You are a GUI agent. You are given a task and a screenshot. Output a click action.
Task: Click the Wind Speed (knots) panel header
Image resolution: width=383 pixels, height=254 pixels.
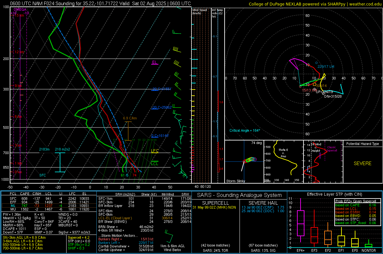[200, 11]
